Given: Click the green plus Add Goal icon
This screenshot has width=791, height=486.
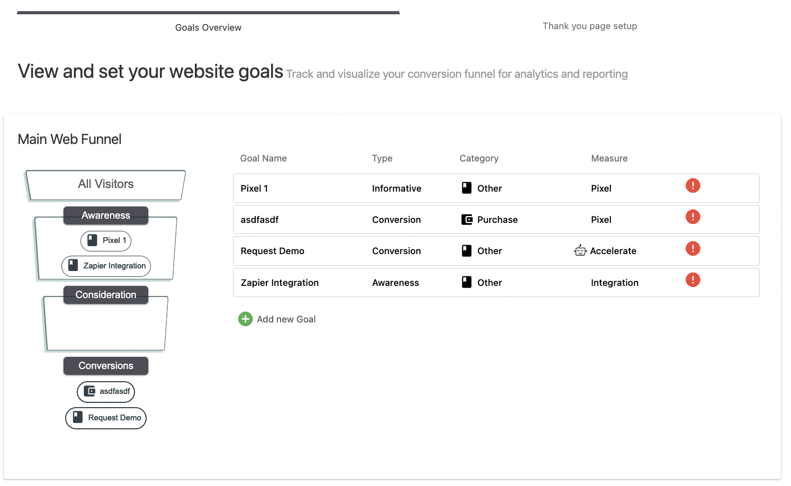Looking at the screenshot, I should pos(245,319).
